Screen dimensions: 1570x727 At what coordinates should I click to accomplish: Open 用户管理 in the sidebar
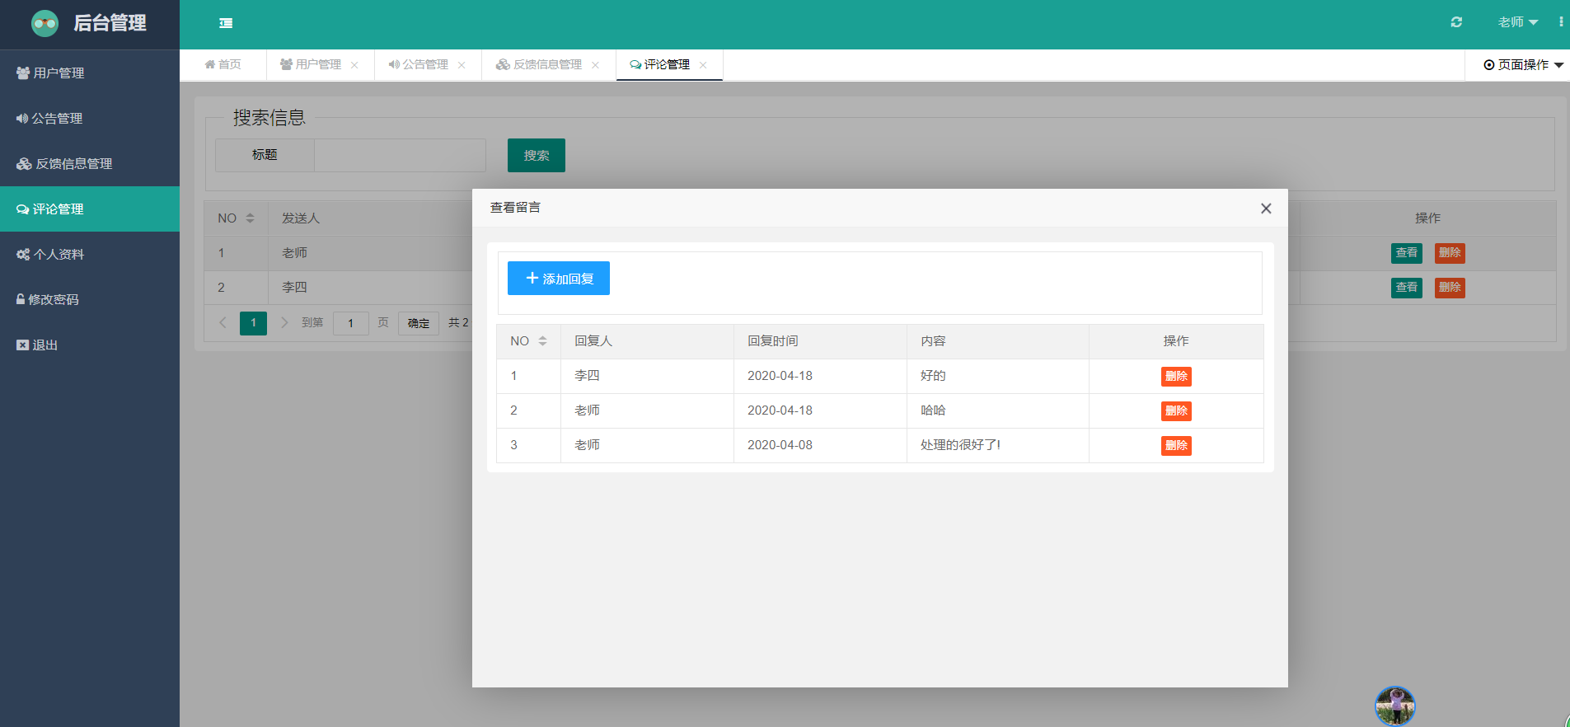90,73
